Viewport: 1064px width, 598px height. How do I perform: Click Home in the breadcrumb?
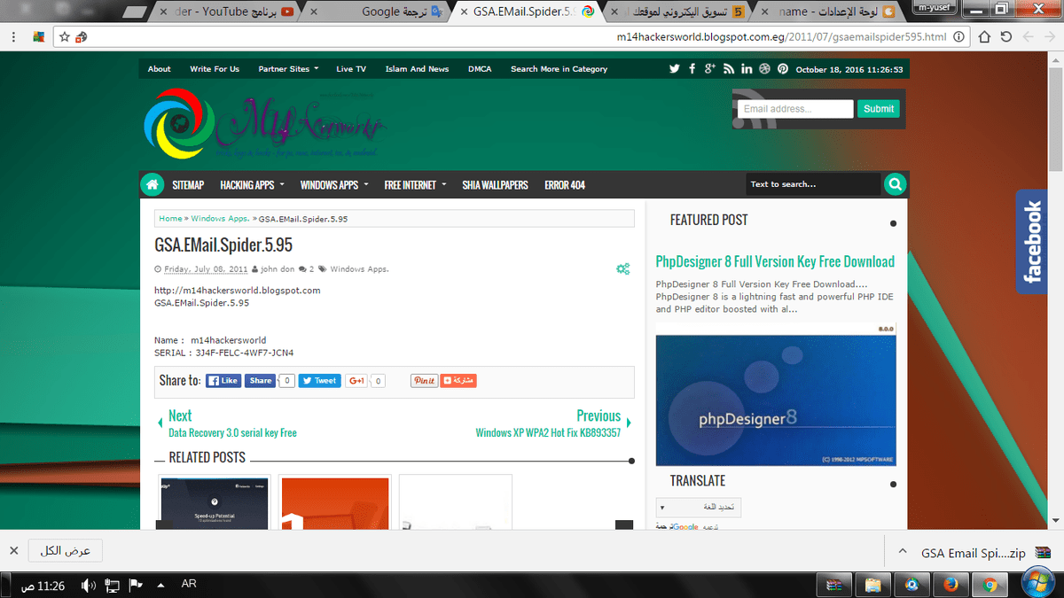coord(170,218)
